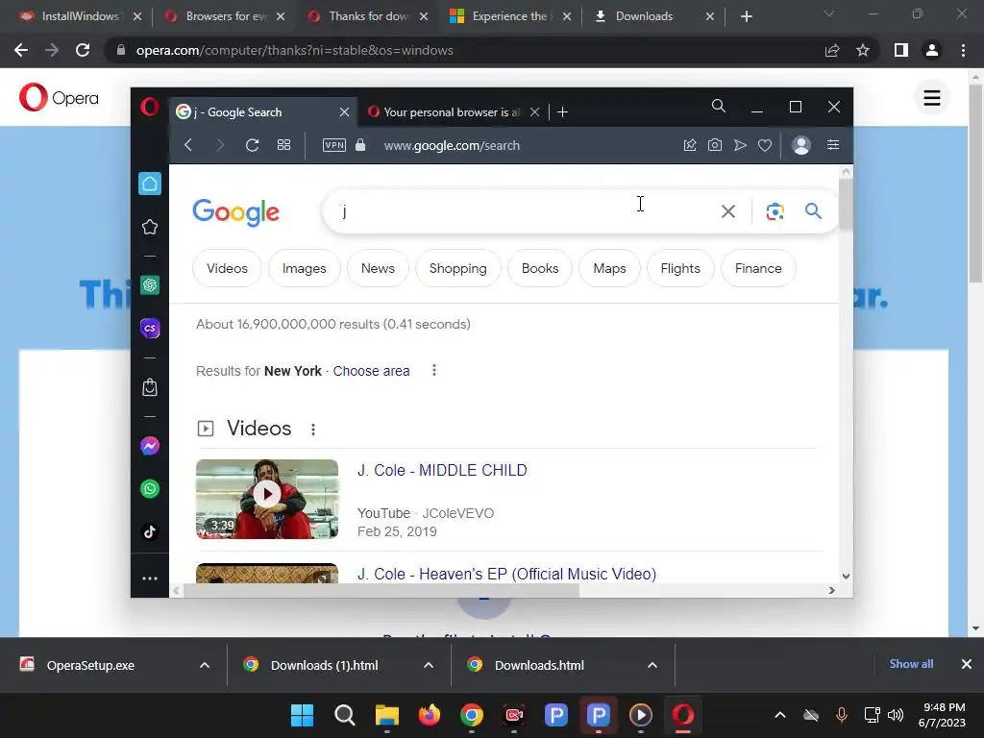This screenshot has height=738, width=984.
Task: Take a snapshot with the camera icon
Action: (x=715, y=145)
